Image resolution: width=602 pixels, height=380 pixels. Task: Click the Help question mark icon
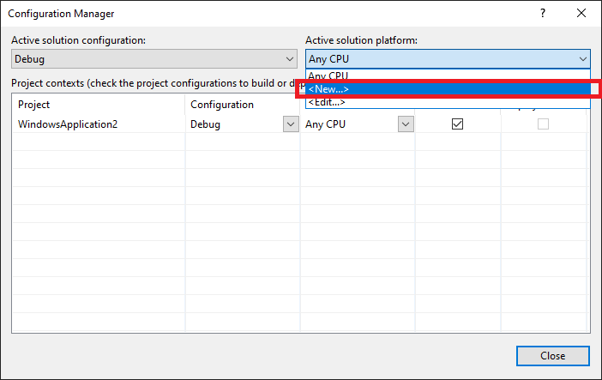(542, 14)
